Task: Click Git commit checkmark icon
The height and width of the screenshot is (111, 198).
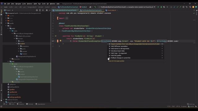Action: click(177, 7)
